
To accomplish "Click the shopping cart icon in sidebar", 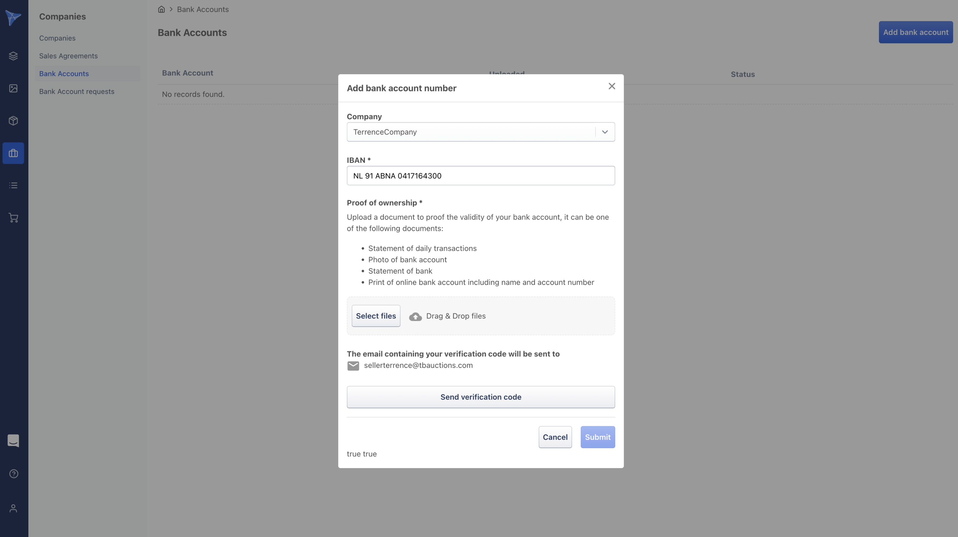I will coord(13,218).
